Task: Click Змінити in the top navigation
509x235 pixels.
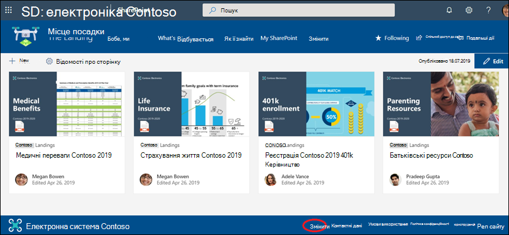Action: click(x=318, y=38)
